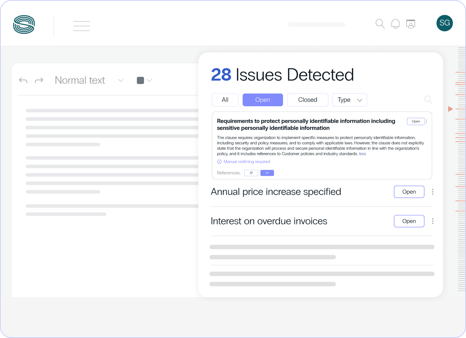The image size is (466, 338).
Task: Click the screen-share icon in the header
Action: click(x=411, y=24)
